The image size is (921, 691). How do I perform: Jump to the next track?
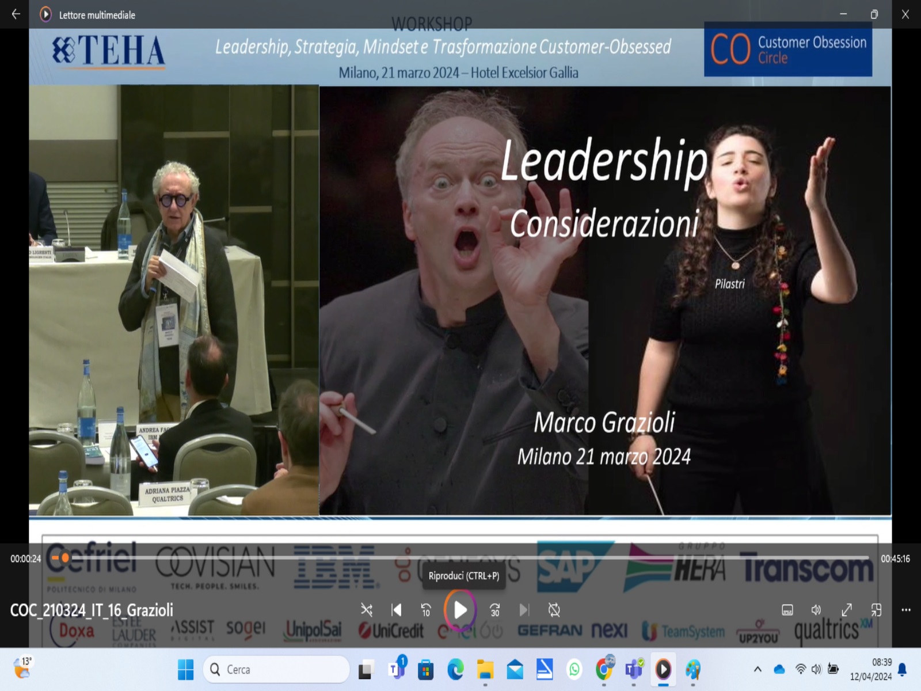pyautogui.click(x=524, y=610)
